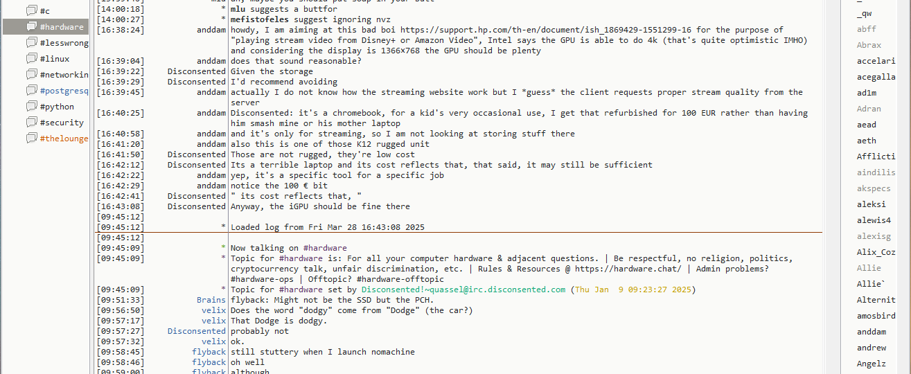Click the velix nick at 09:56:50
Viewport: 911px width, 374px height.
(213, 310)
